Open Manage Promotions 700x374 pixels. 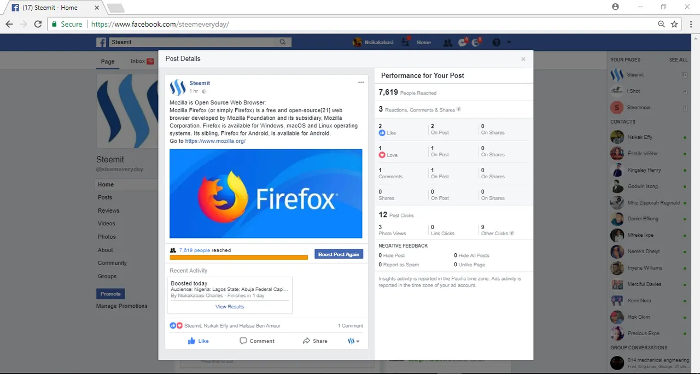click(122, 306)
